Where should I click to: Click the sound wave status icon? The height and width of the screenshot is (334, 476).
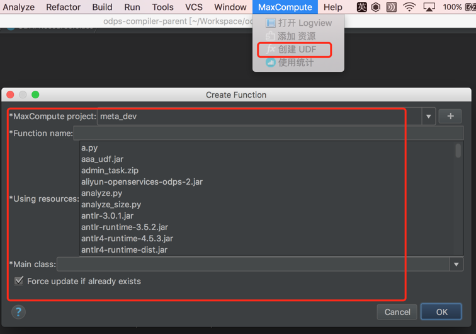click(x=391, y=7)
